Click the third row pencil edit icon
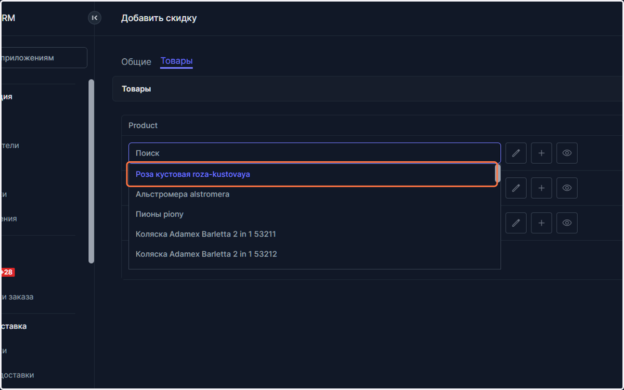 click(516, 223)
